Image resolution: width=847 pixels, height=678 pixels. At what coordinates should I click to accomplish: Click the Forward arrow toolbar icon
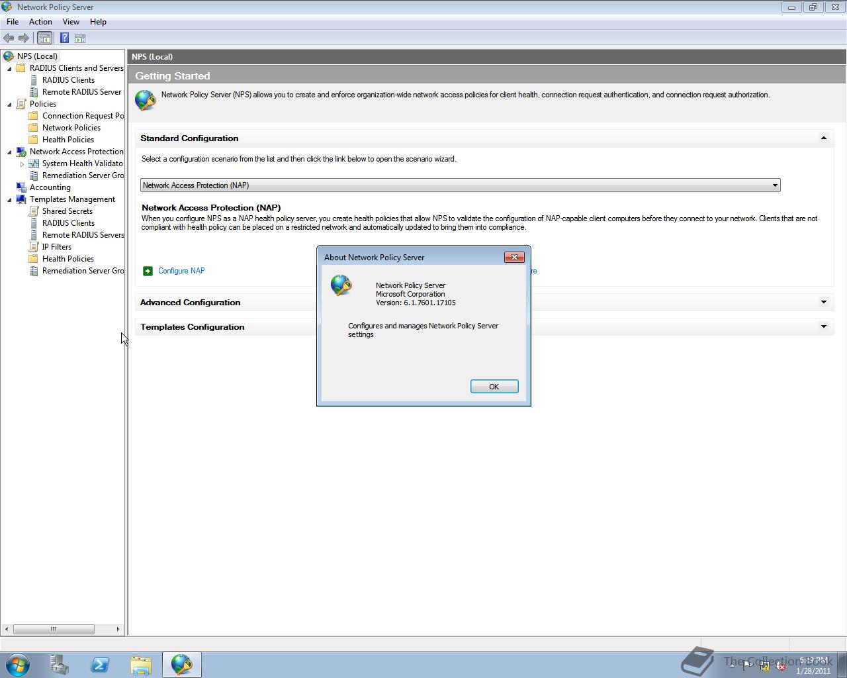tap(24, 38)
